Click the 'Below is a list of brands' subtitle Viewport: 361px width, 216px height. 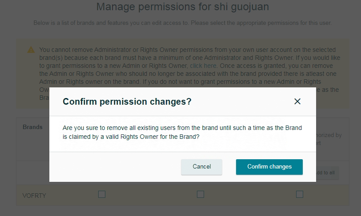coord(182,23)
